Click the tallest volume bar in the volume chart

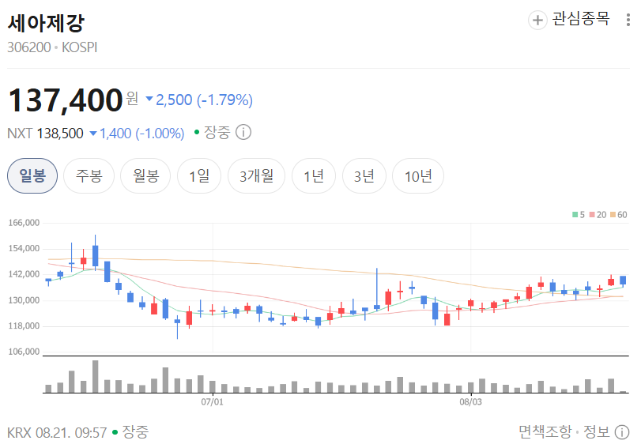coord(96,376)
